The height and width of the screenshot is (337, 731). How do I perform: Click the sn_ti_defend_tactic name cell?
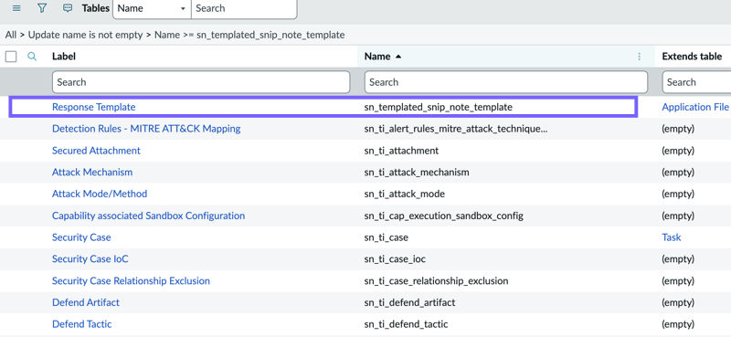406,324
